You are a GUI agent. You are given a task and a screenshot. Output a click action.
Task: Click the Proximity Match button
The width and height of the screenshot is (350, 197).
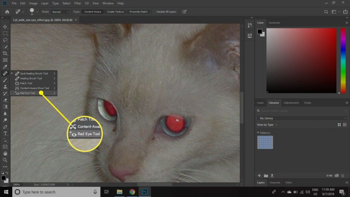138,12
